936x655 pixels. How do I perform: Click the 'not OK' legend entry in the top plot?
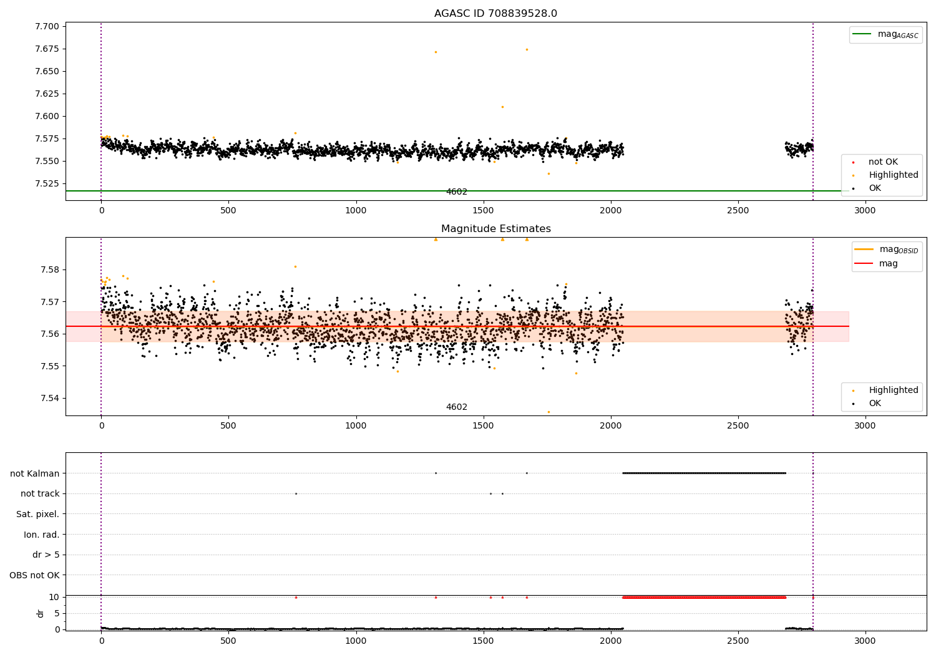tap(876, 162)
